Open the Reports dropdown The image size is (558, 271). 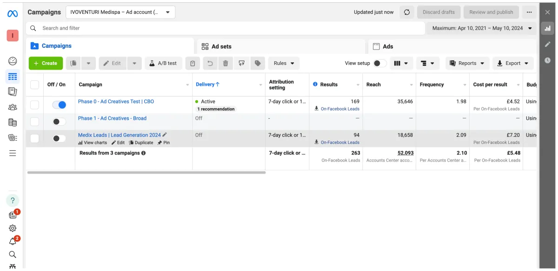pos(467,63)
